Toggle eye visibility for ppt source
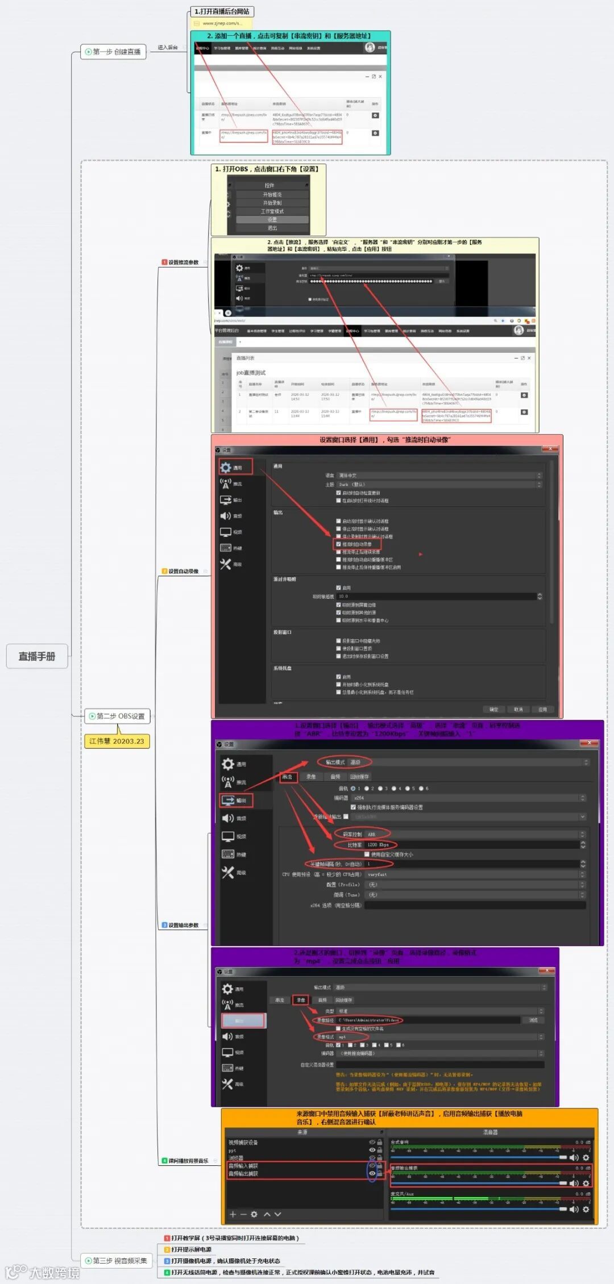This screenshot has height=1284, width=614. click(x=372, y=1150)
